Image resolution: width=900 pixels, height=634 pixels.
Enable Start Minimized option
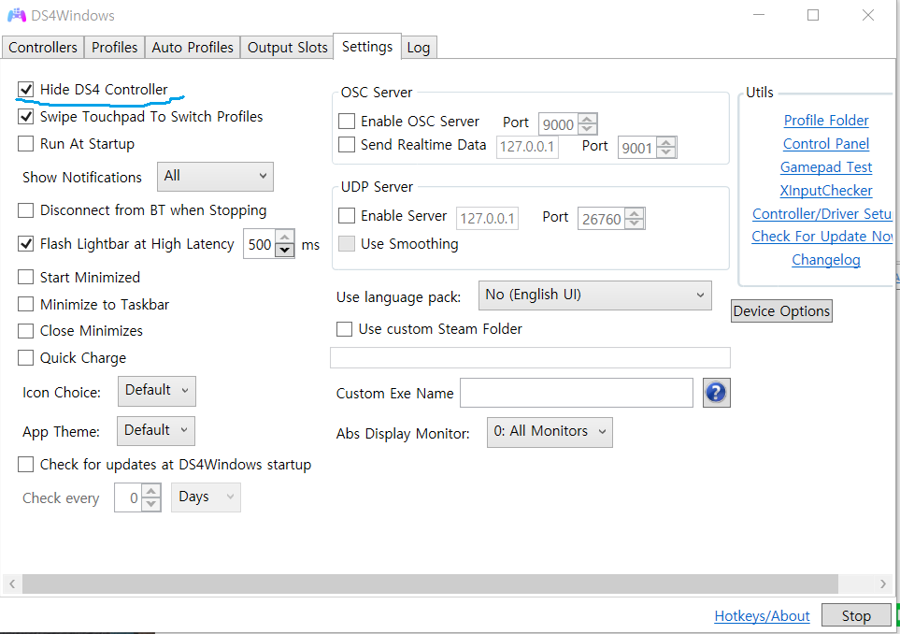click(x=26, y=278)
